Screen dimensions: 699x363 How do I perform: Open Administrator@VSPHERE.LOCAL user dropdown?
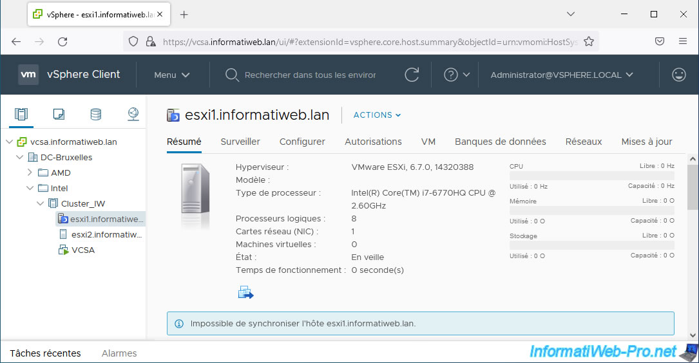(562, 75)
